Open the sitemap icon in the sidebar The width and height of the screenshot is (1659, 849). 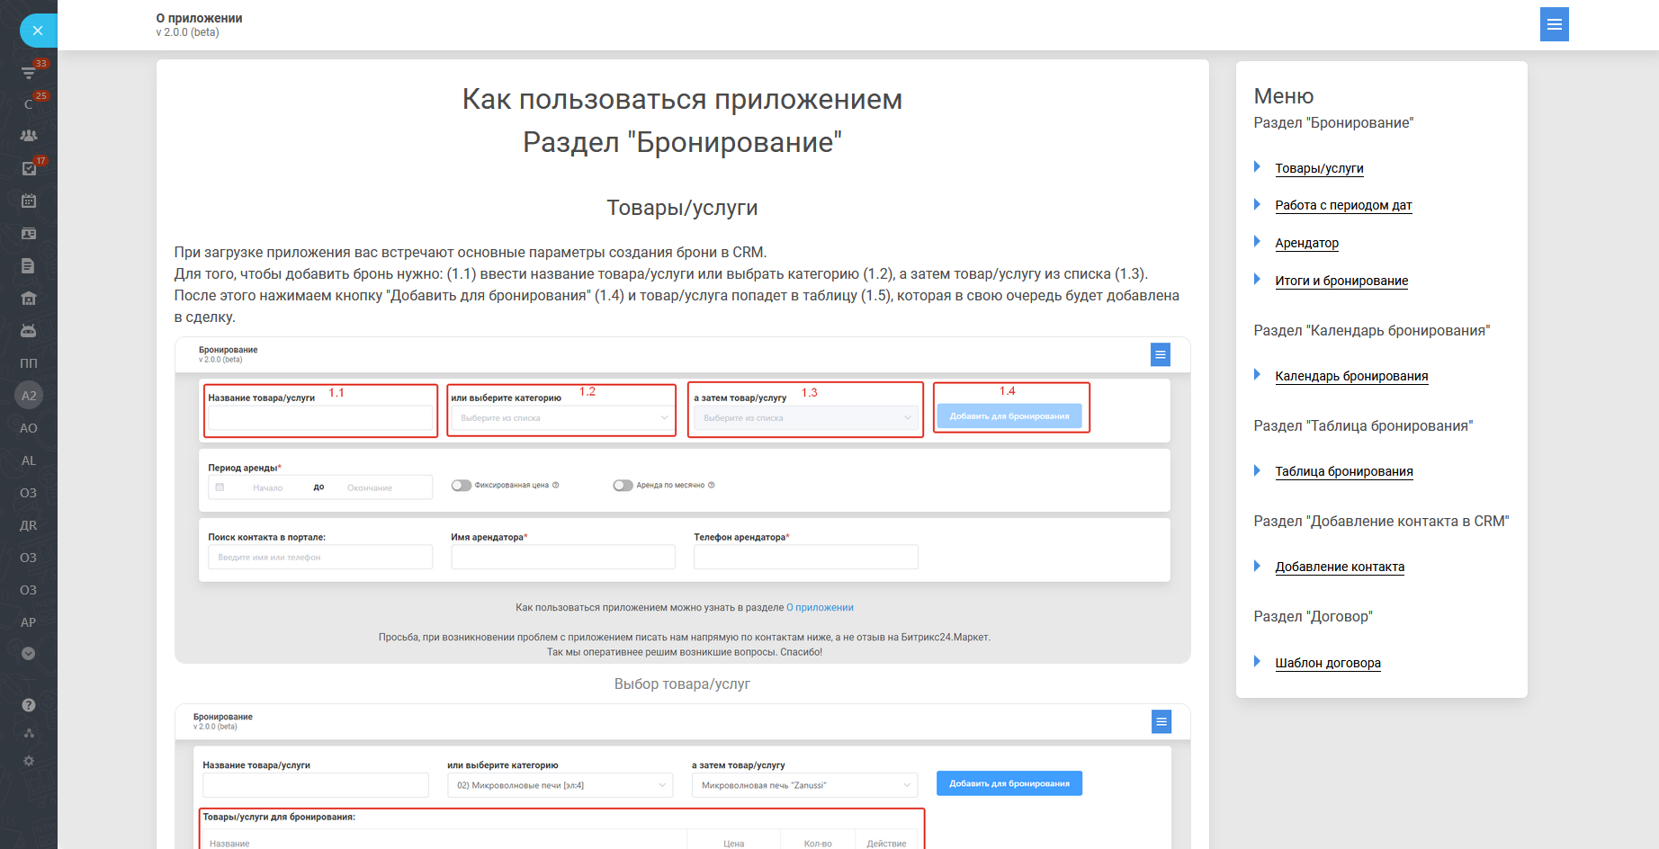coord(29,733)
